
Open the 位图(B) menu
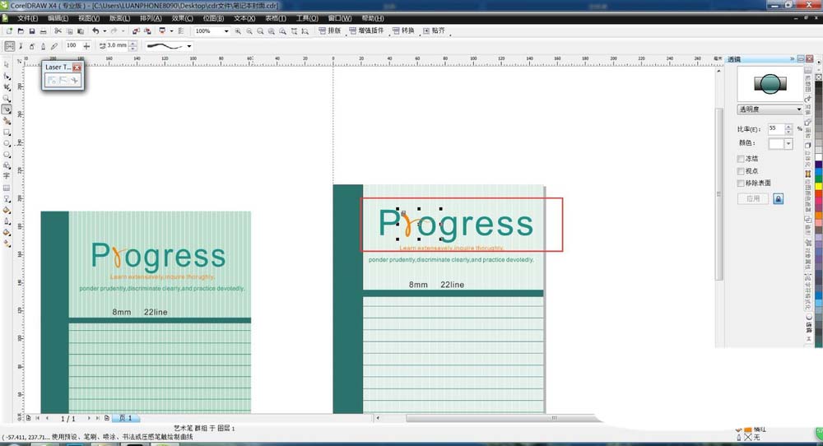click(214, 17)
